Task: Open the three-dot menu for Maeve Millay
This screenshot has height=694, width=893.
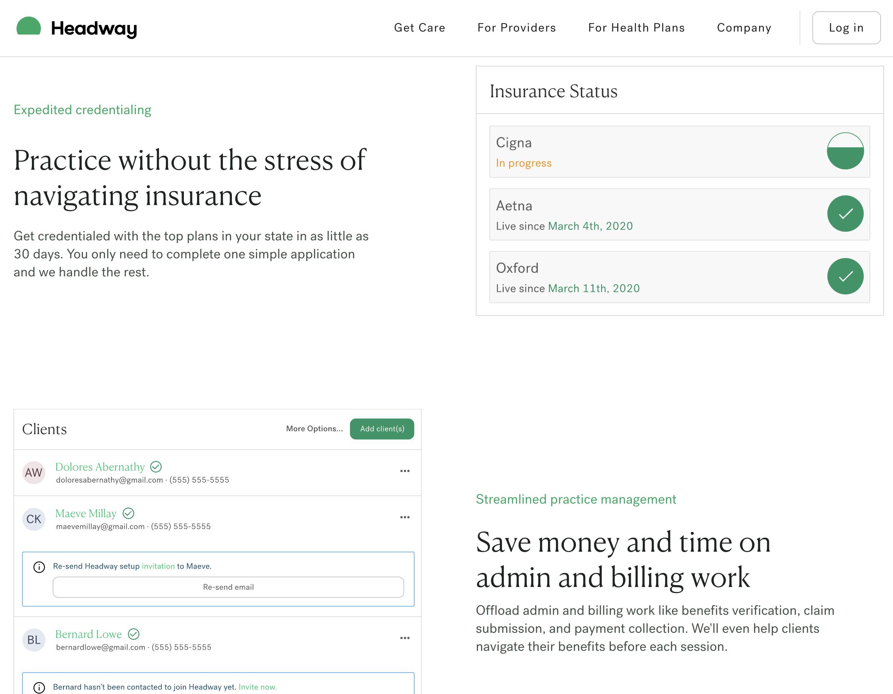Action: point(405,517)
